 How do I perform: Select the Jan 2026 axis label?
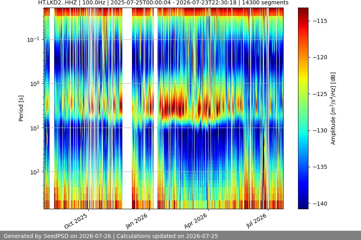coord(136,221)
